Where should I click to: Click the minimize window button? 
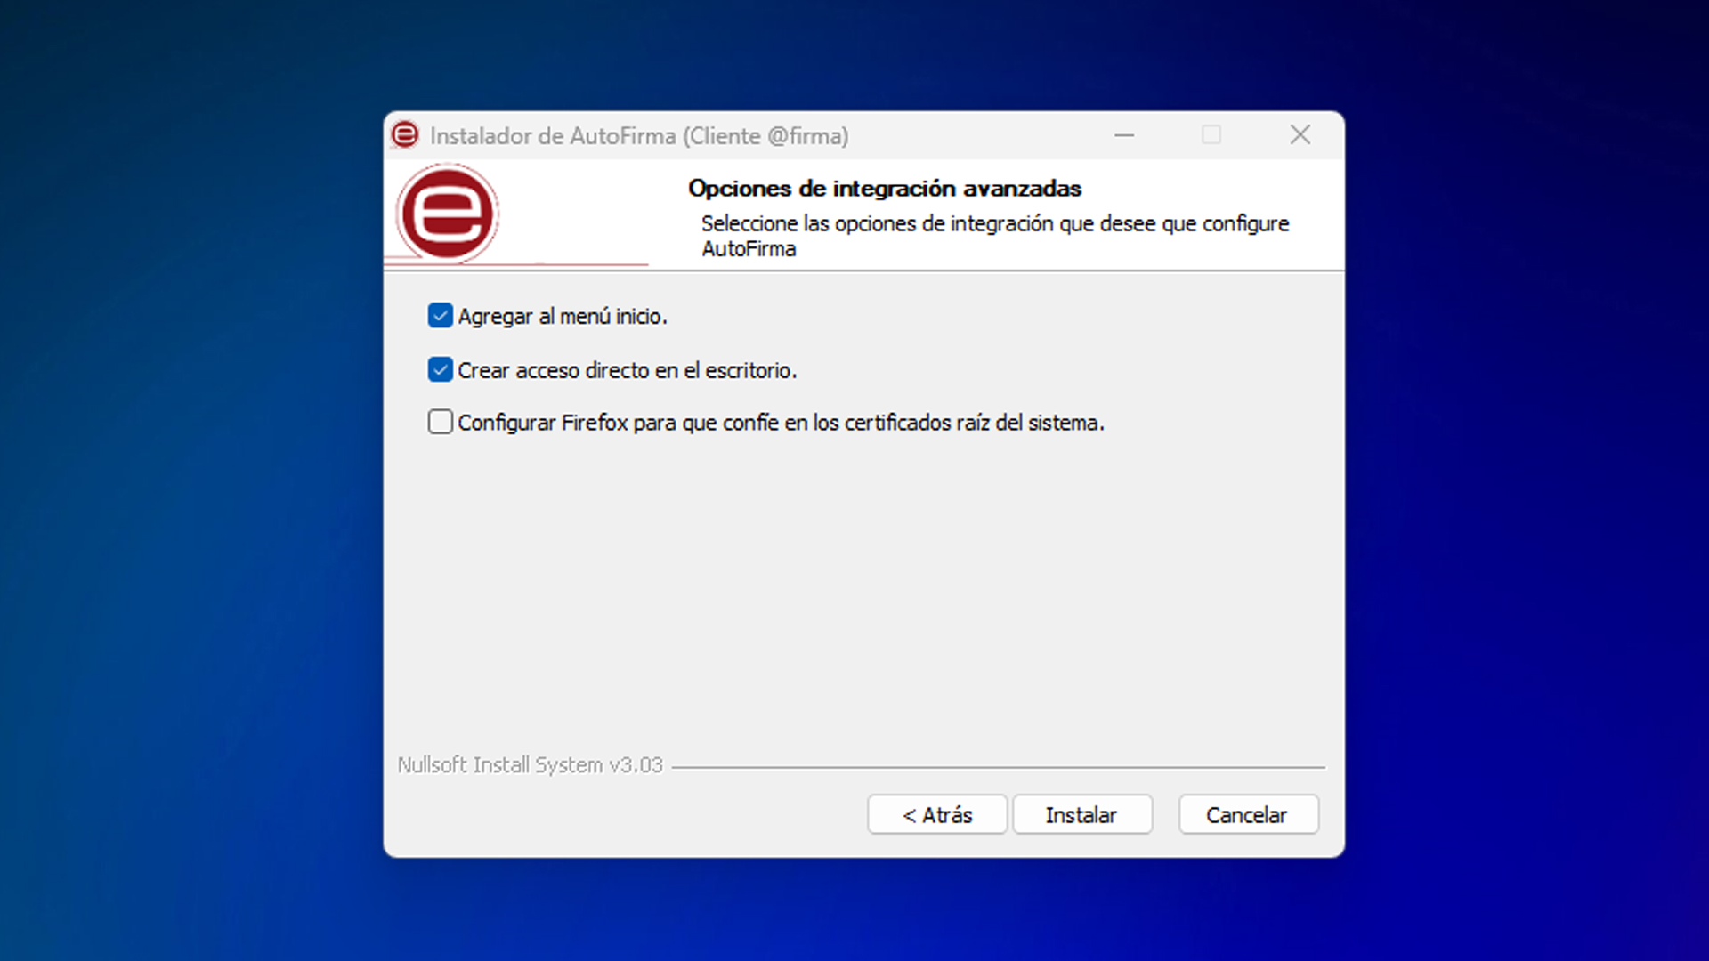click(x=1123, y=133)
